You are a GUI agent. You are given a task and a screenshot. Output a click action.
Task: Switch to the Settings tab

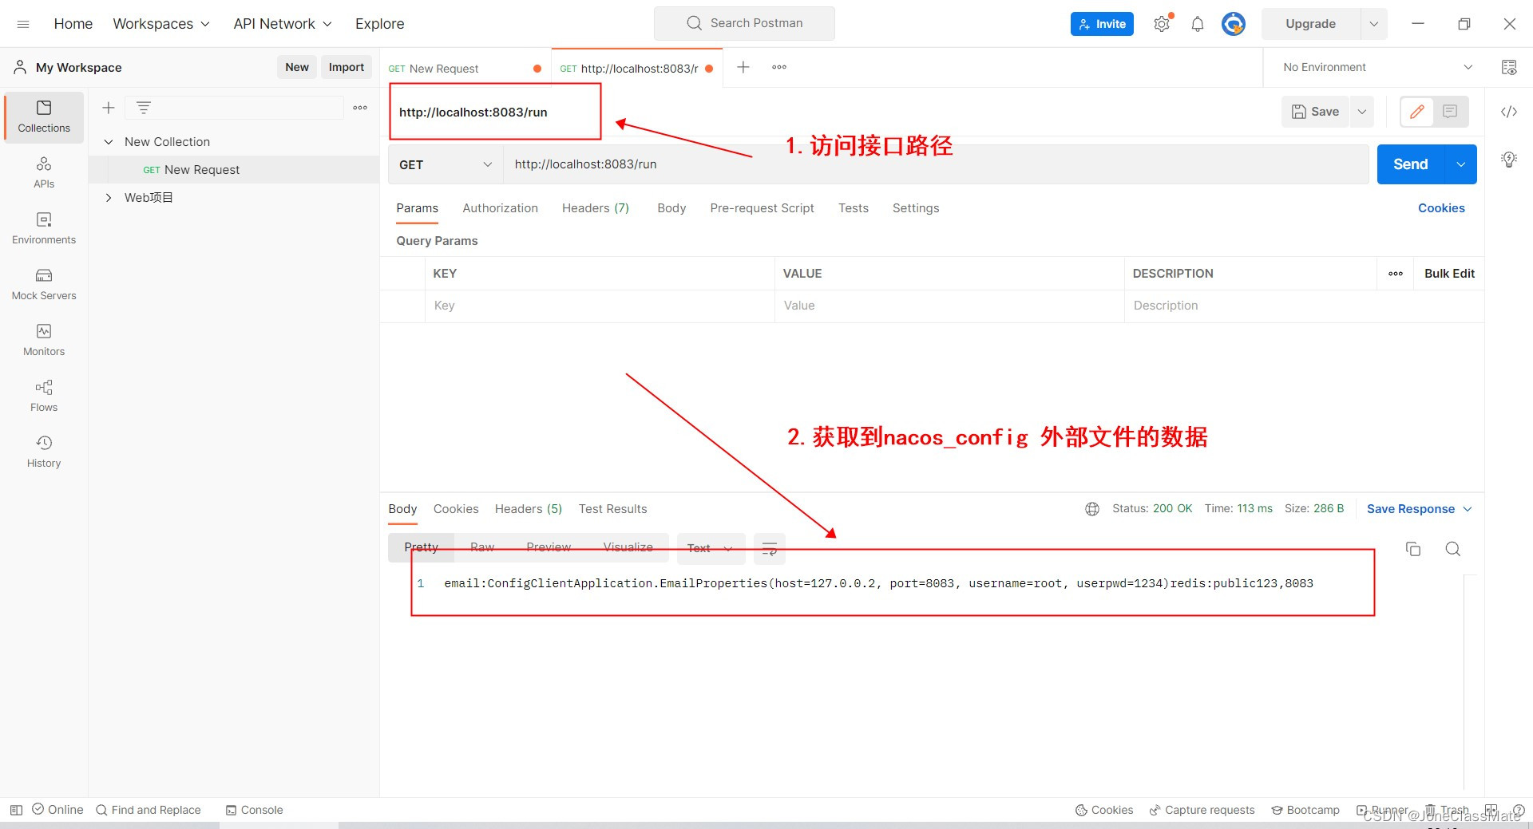coord(916,208)
